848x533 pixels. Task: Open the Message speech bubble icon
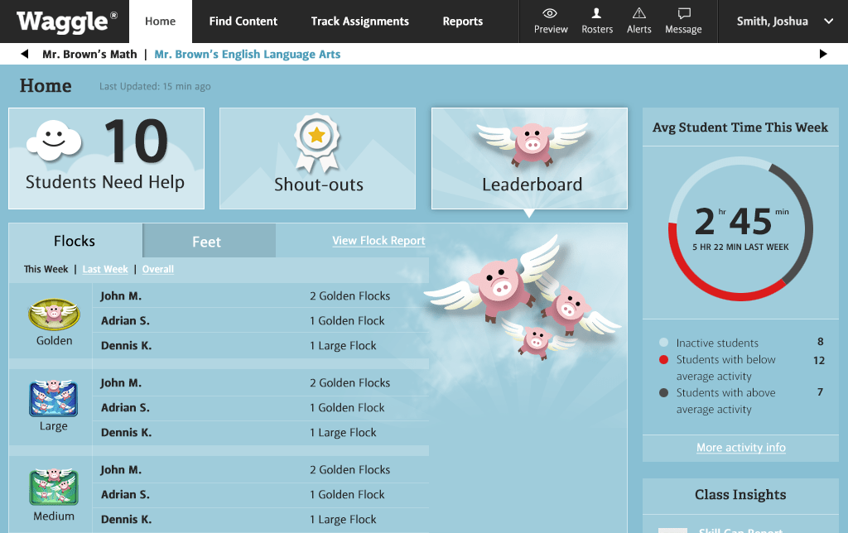pyautogui.click(x=684, y=13)
